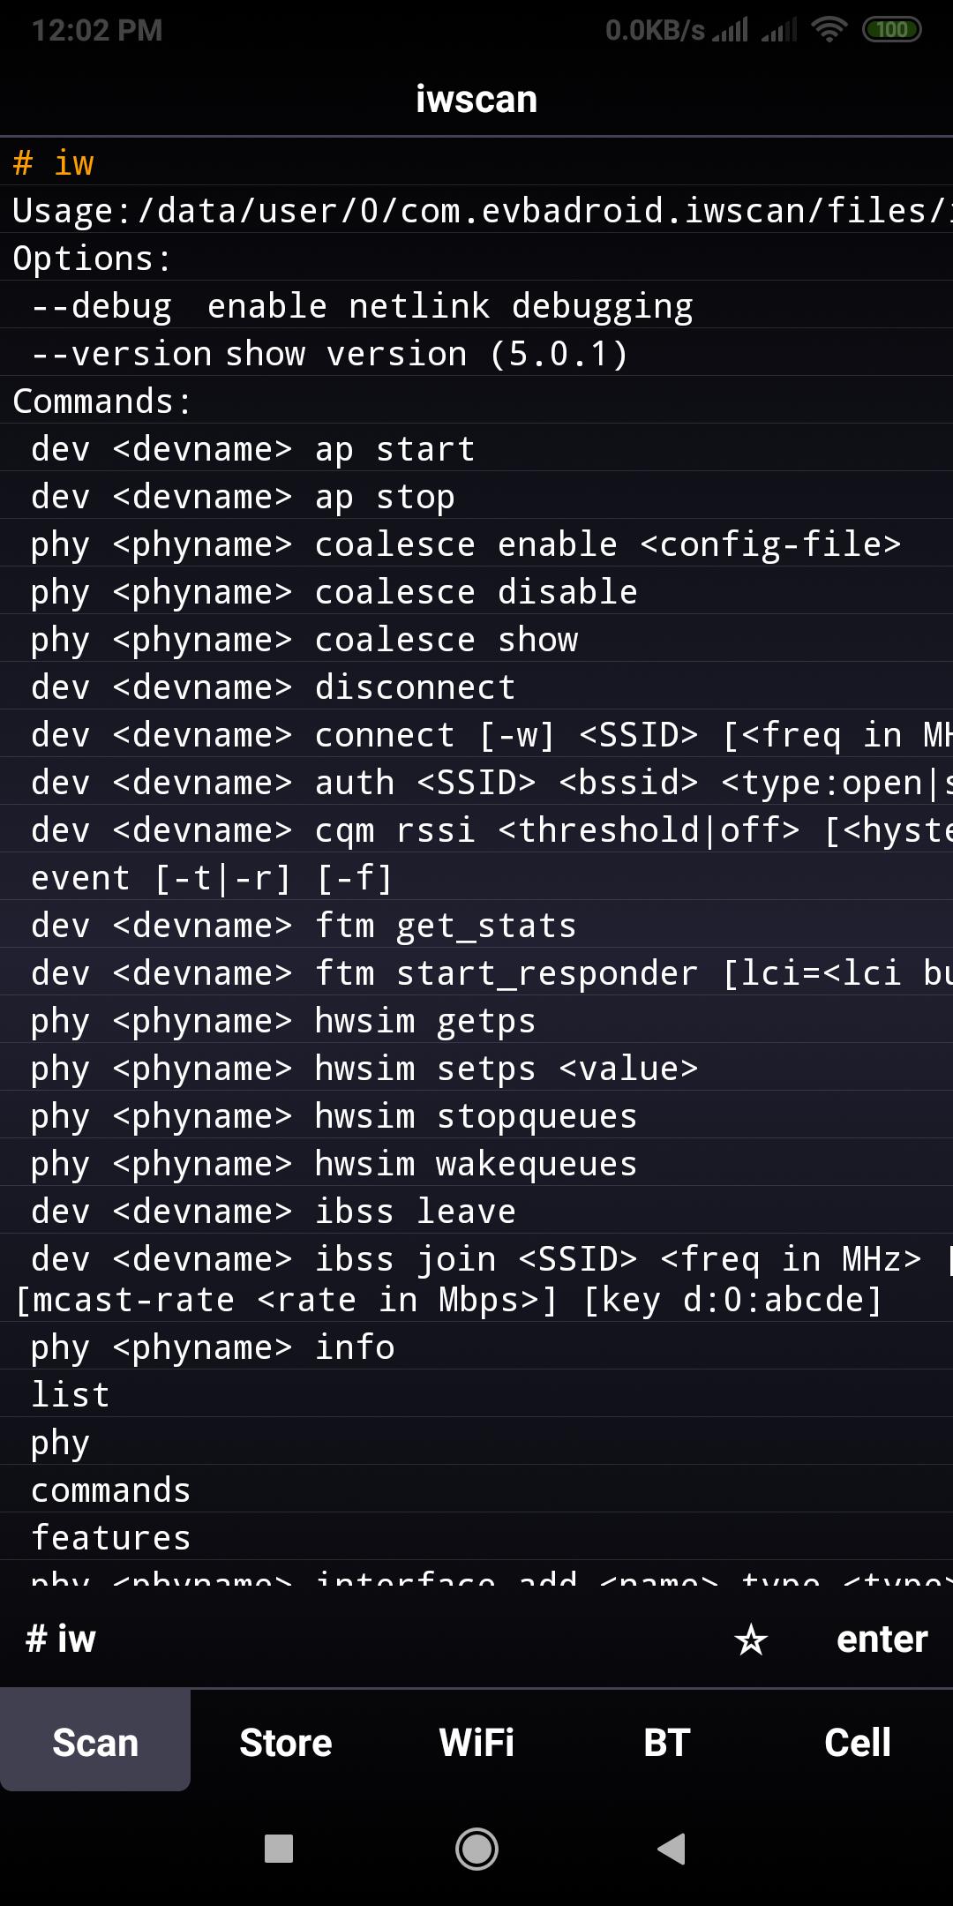Open the Store tab
The height and width of the screenshot is (1906, 953).
click(x=286, y=1742)
